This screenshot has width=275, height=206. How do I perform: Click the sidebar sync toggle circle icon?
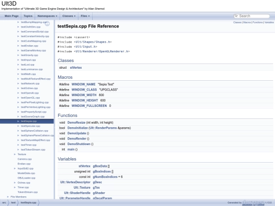click(x=47, y=23)
